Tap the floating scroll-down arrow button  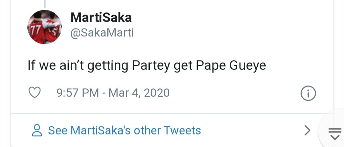[x=334, y=133]
